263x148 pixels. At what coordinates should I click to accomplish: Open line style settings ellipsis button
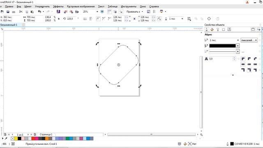coord(243,52)
